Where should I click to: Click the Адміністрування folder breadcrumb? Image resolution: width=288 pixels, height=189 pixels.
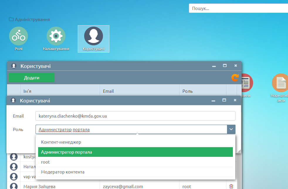[29, 20]
